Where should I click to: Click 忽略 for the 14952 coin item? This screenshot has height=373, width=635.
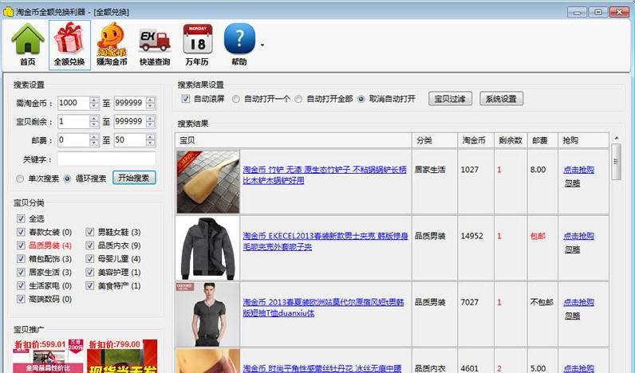click(x=572, y=250)
